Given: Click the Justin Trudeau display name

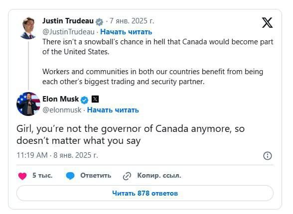Looking at the screenshot, I should point(68,21).
